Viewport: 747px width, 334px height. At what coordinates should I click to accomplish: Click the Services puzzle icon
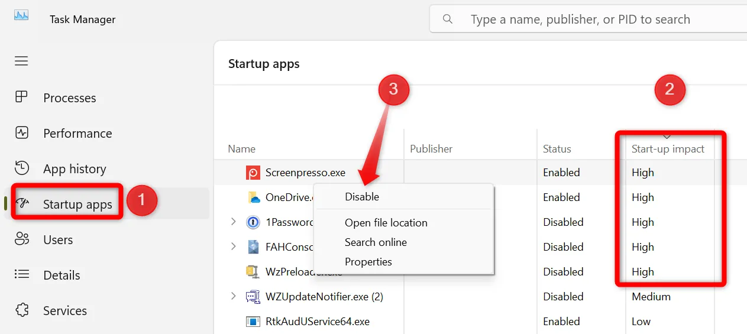point(22,310)
